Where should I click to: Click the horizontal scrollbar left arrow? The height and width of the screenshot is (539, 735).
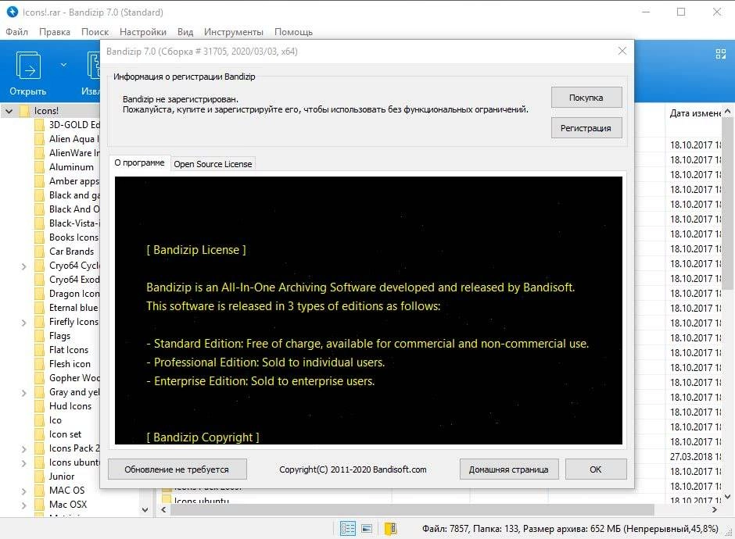(x=163, y=509)
